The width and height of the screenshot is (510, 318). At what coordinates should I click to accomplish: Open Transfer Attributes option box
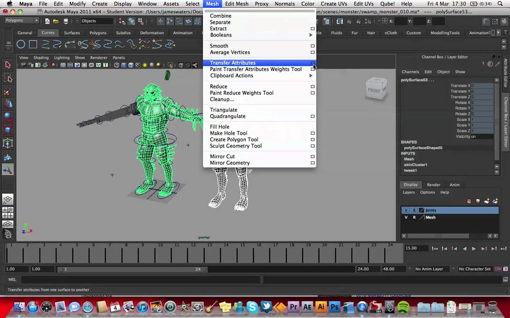click(313, 63)
